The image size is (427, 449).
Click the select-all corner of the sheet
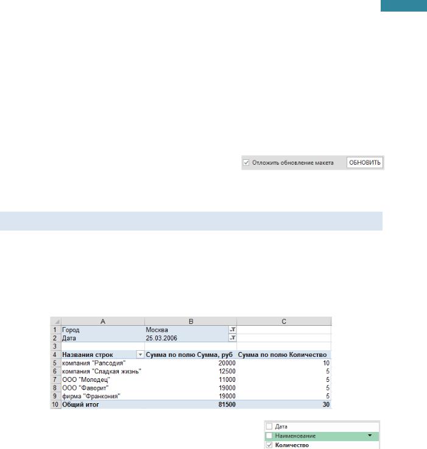pos(56,321)
